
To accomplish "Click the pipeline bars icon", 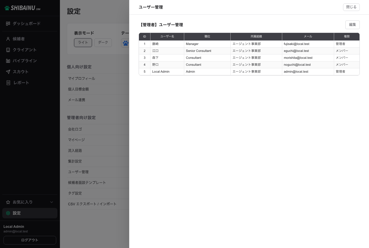I will coord(8,61).
